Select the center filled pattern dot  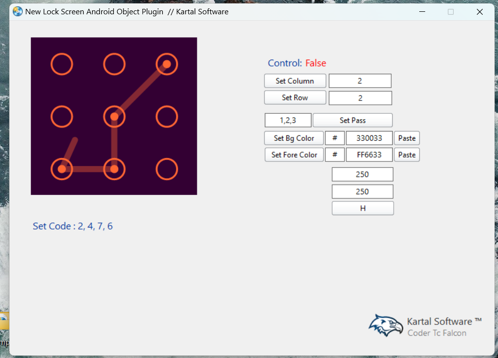click(x=114, y=117)
